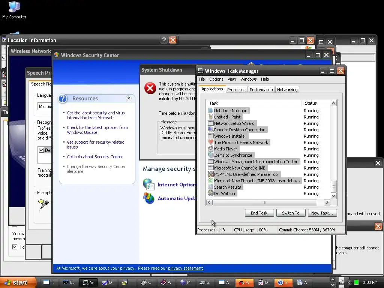Screen dimensions: 384x288
Task: Click the keyboard icon in system tray
Action: 342,282
